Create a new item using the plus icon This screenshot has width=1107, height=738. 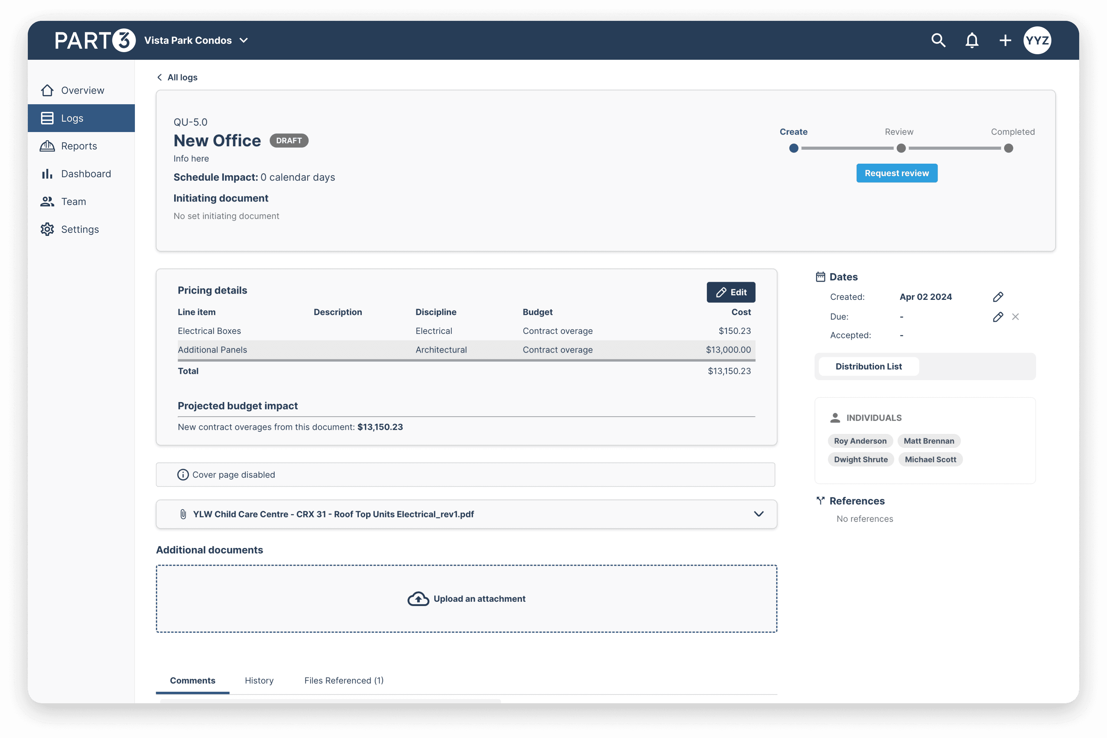pos(1004,40)
